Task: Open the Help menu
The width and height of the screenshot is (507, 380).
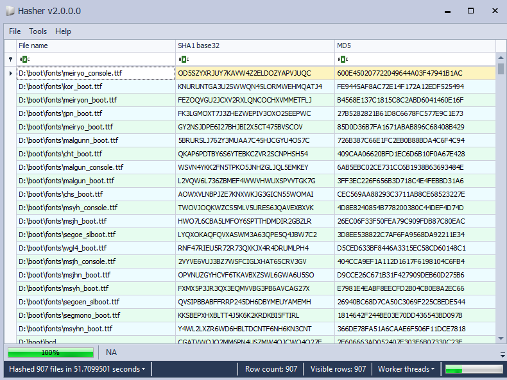Action: coord(63,31)
